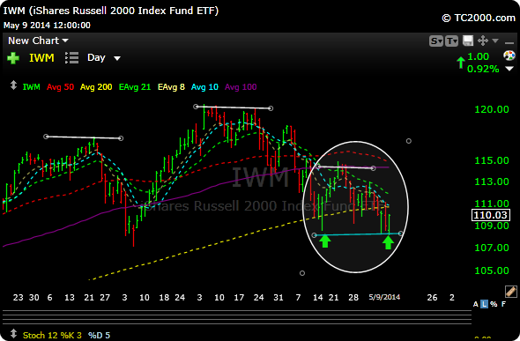This screenshot has height=341, width=520.
Task: Select the green IWM legend label
Action: point(31,87)
